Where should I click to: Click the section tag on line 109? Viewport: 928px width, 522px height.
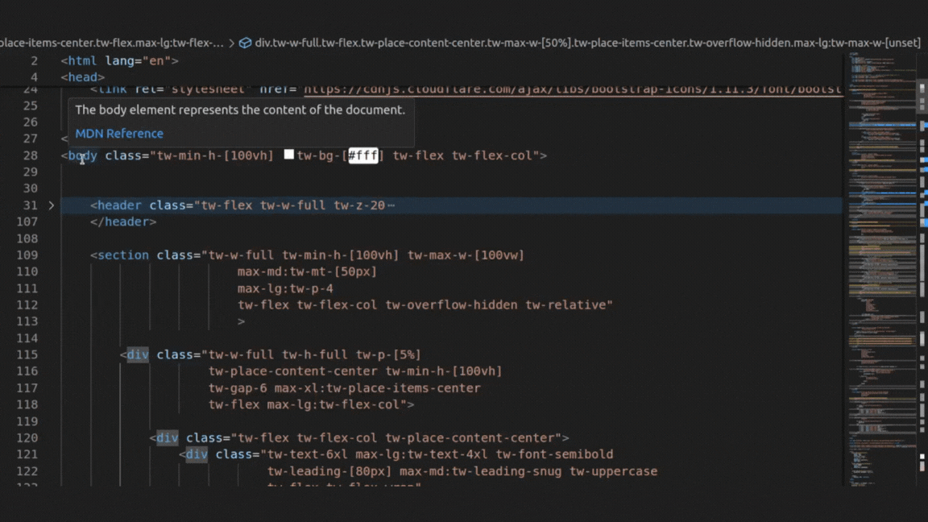[123, 255]
